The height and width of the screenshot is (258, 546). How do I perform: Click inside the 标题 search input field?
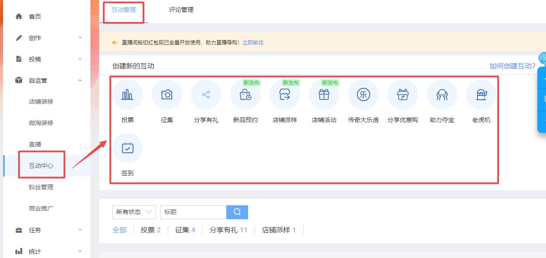click(x=192, y=212)
